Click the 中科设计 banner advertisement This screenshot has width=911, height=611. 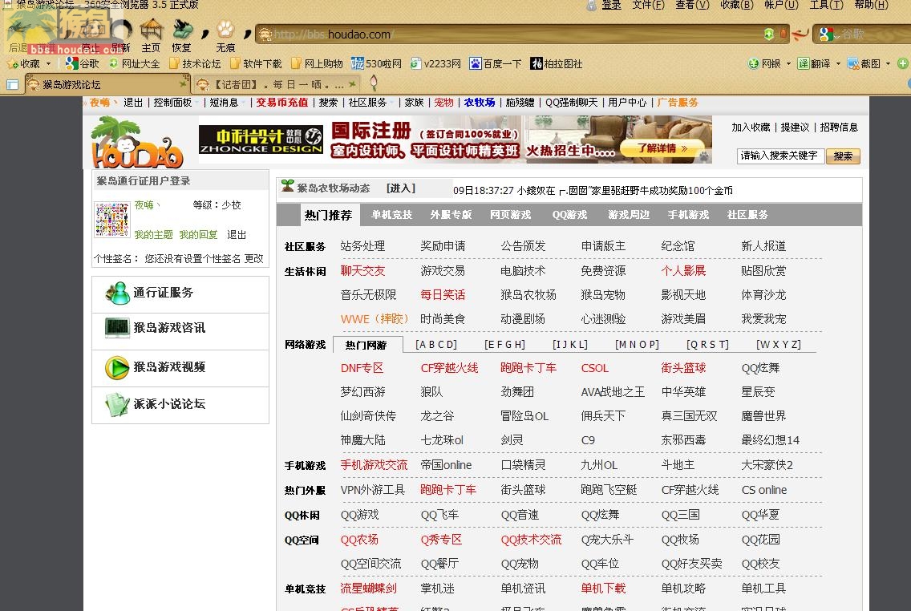pyautogui.click(x=455, y=140)
